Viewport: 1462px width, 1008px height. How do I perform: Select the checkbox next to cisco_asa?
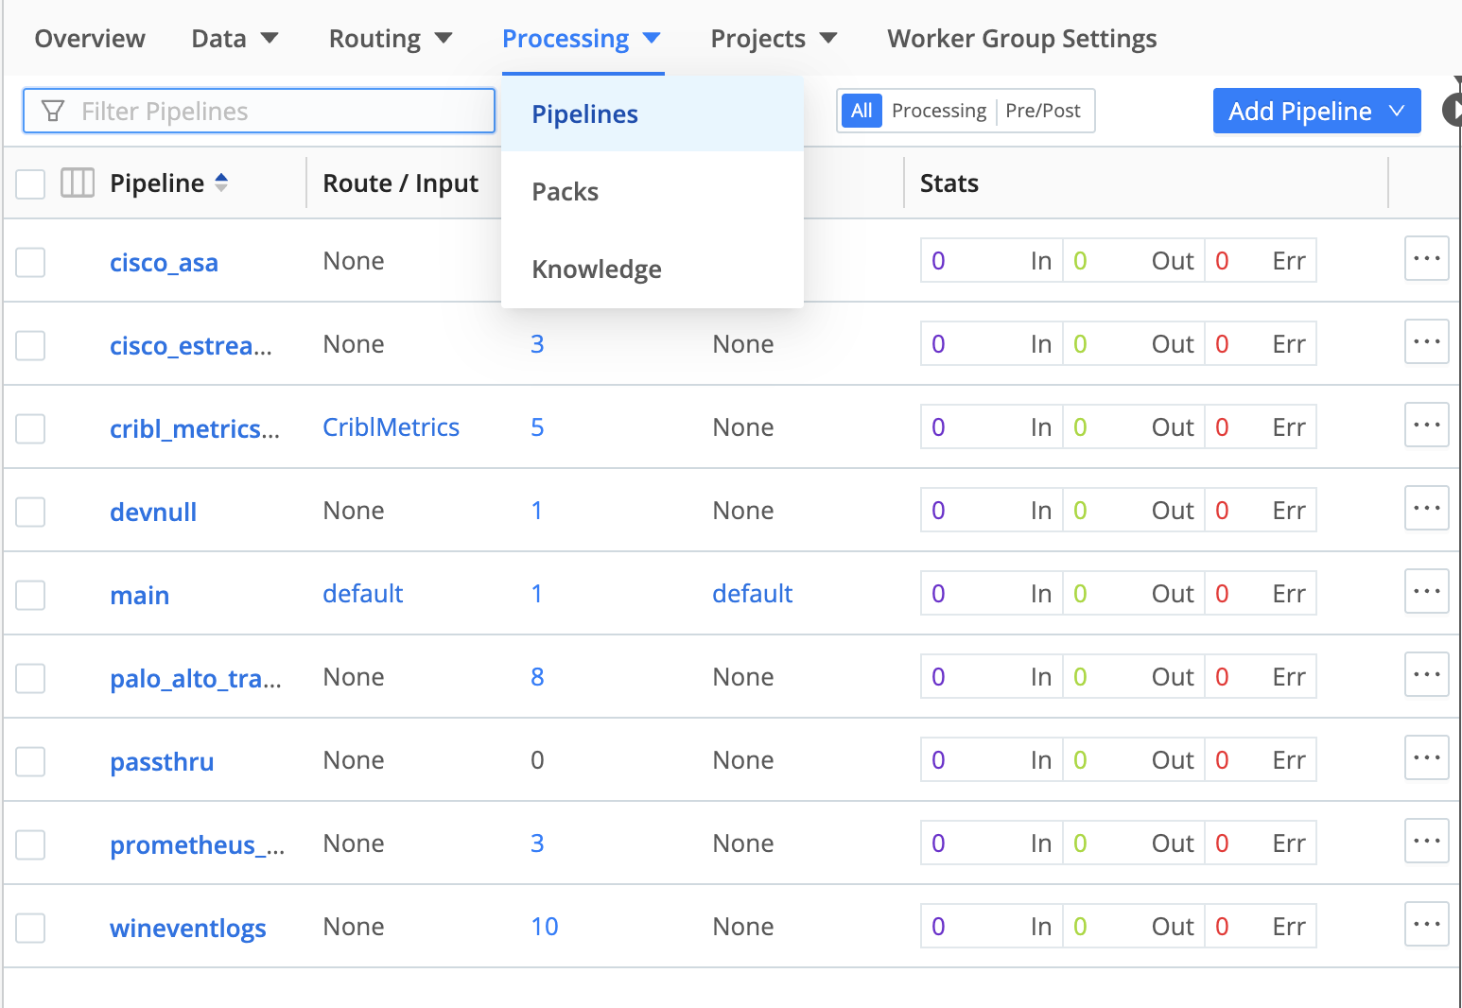coord(30,262)
